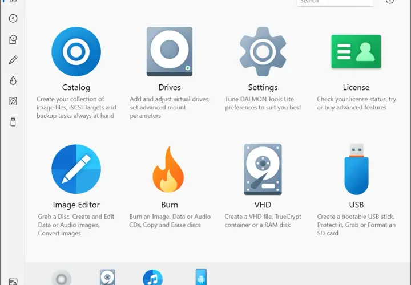Screen dimensions: 411x285
Task: Open the VHD tile with hard disk icon
Action: [x=263, y=169]
